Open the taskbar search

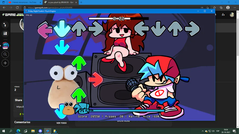tap(11, 131)
